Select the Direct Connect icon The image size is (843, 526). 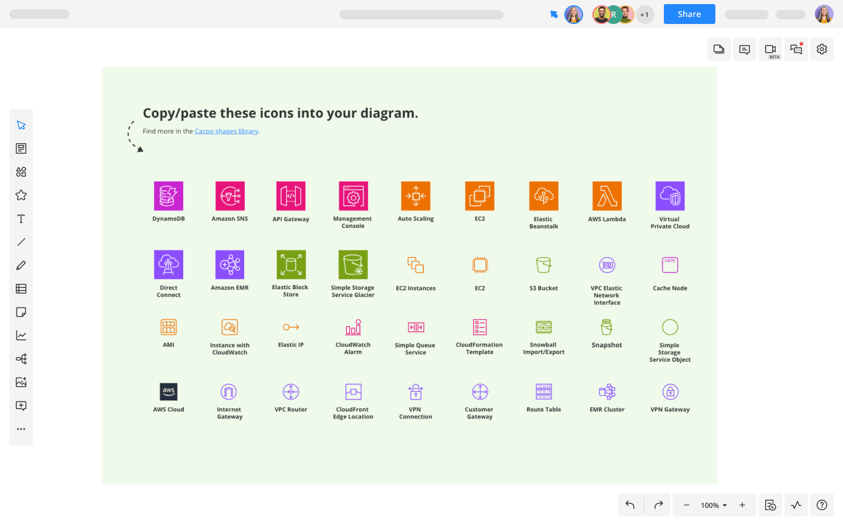tap(169, 265)
